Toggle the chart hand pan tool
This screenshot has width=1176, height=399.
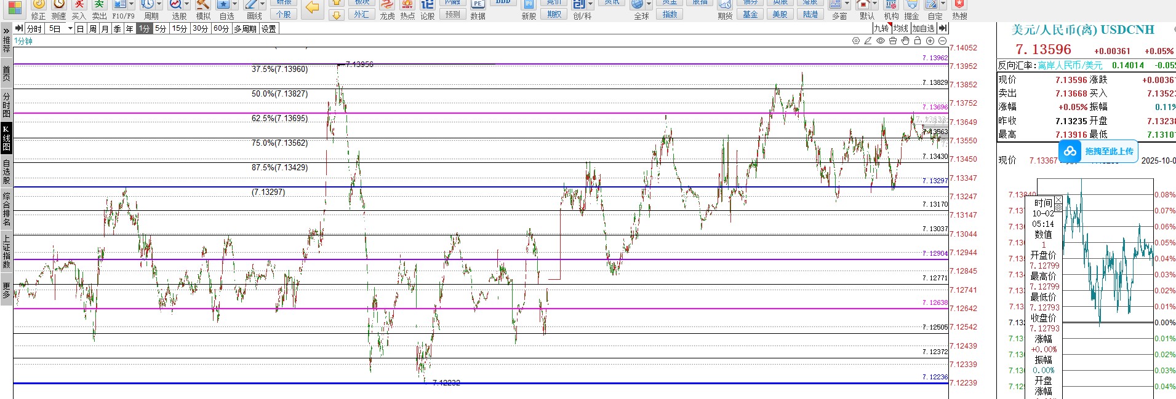[x=905, y=41]
